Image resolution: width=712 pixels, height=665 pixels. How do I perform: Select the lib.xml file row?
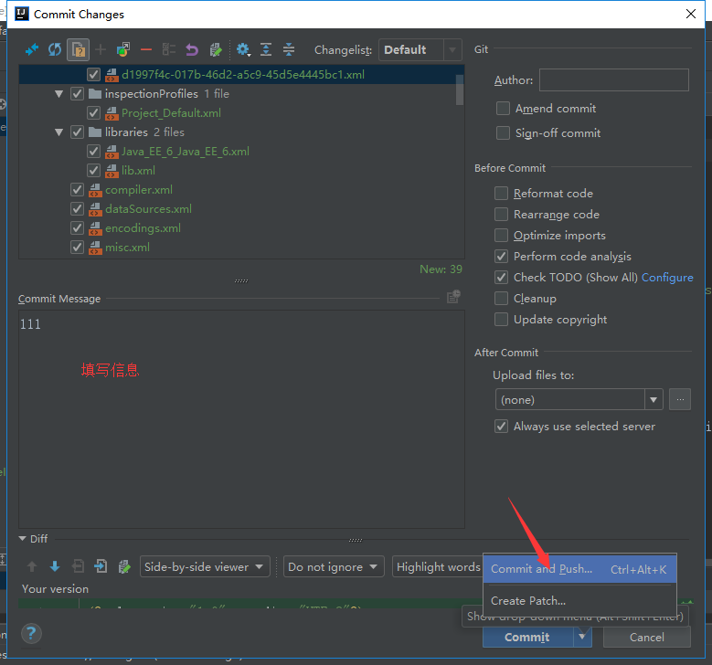click(x=138, y=171)
